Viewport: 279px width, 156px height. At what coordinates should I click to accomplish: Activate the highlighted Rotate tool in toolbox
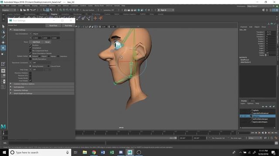pyautogui.click(x=3, y=48)
